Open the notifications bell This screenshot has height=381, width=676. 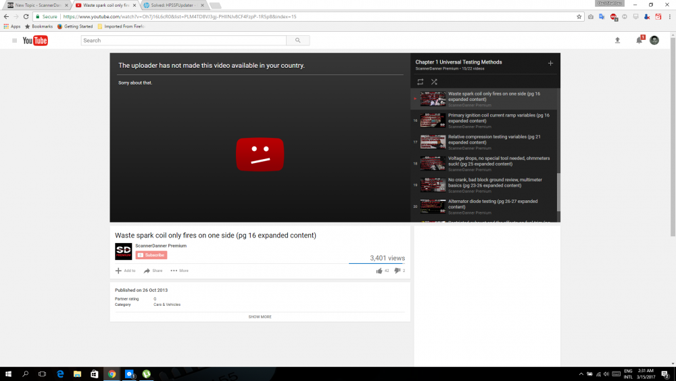click(639, 41)
